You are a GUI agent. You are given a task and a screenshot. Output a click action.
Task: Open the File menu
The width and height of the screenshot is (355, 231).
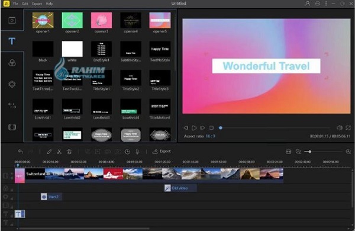pos(15,4)
